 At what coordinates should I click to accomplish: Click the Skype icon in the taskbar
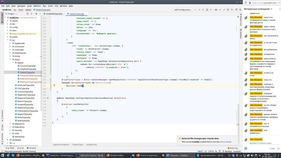(13, 155)
